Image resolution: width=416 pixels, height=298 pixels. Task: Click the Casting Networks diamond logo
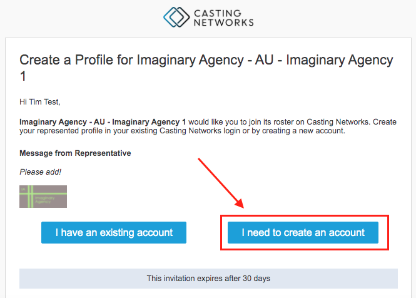(x=176, y=18)
